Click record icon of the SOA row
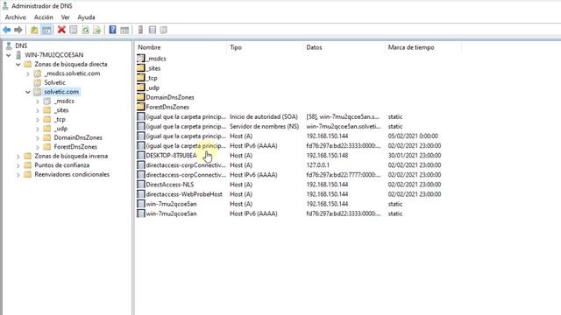The height and width of the screenshot is (315, 561). click(141, 116)
